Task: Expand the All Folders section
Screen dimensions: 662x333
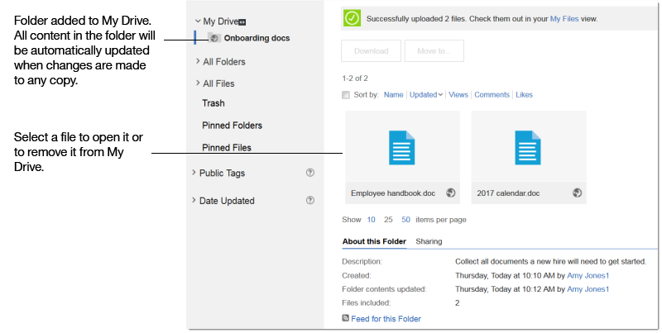Action: 198,61
